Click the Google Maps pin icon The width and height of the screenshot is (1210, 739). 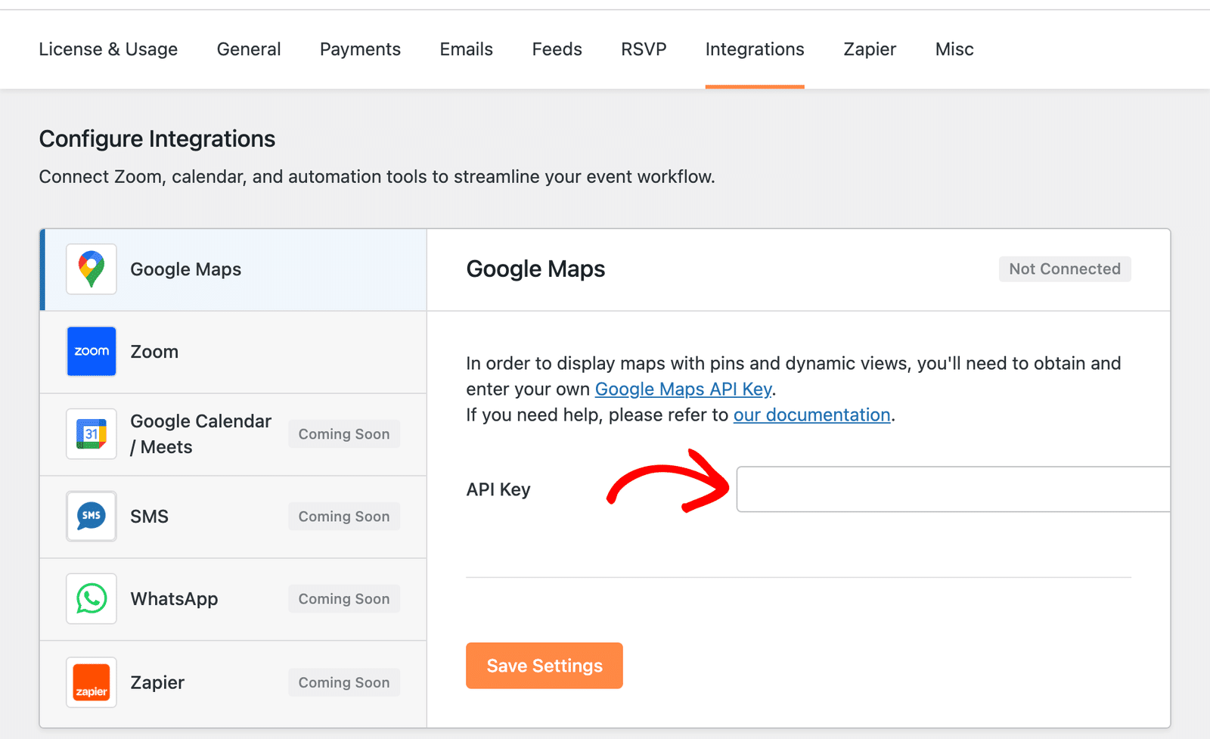(92, 269)
